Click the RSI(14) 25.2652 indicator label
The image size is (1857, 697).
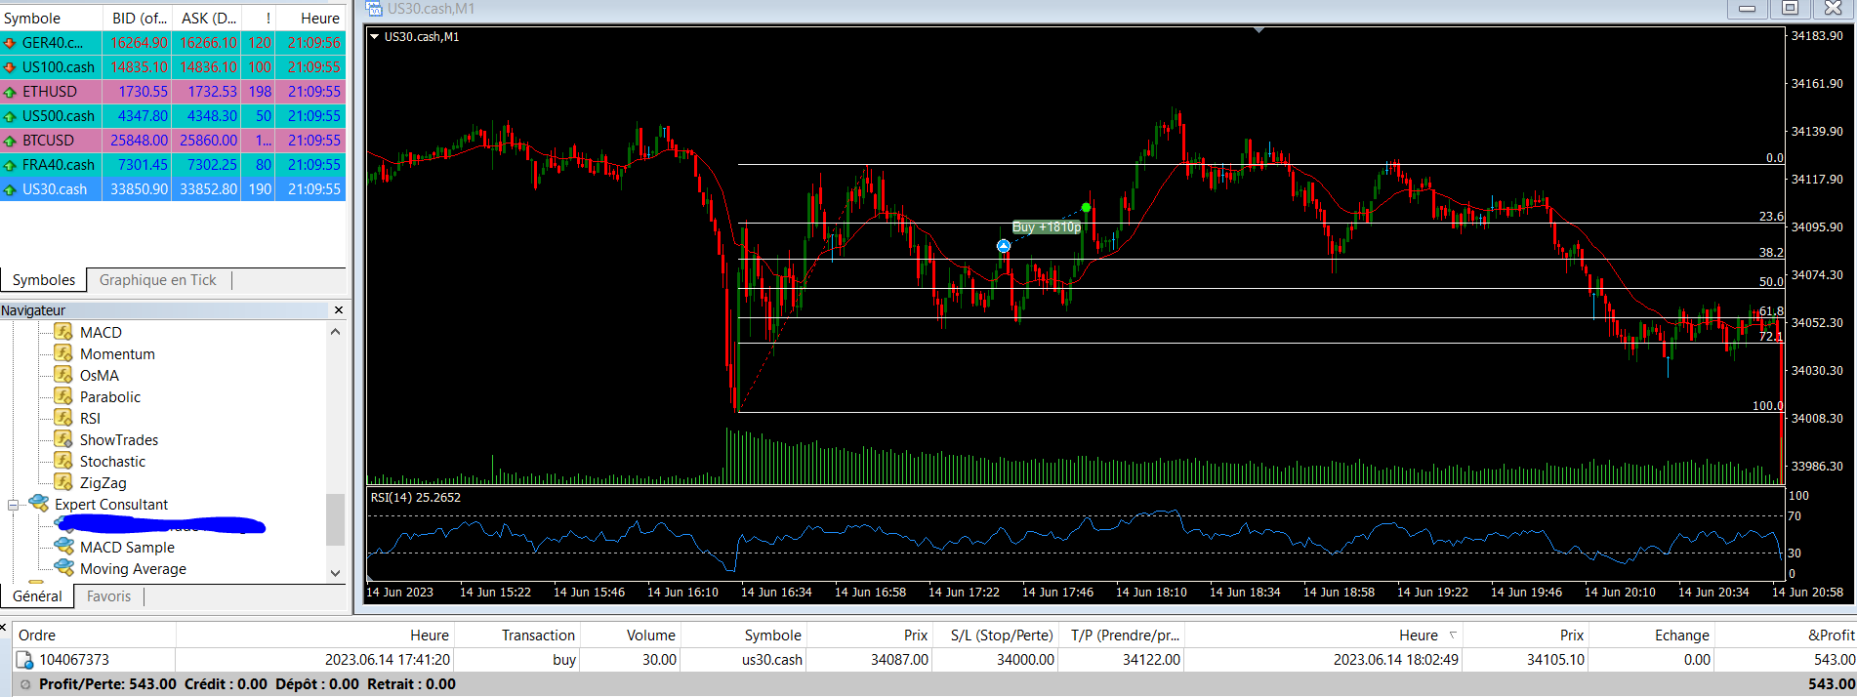pos(416,497)
